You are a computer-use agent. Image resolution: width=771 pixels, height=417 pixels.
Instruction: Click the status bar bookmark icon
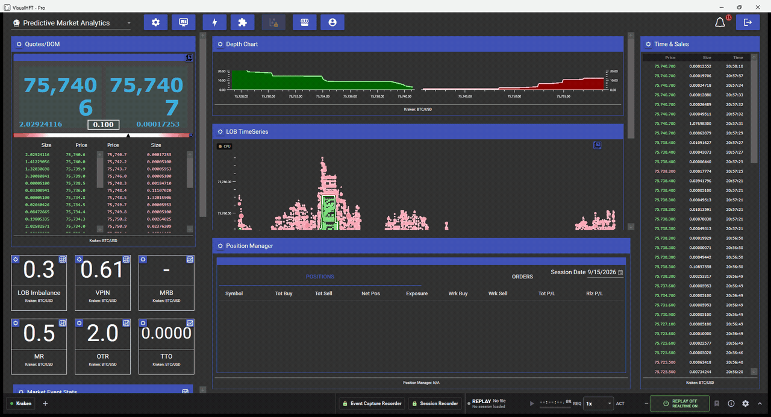pyautogui.click(x=717, y=404)
